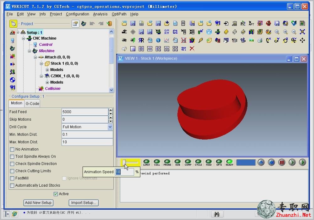The image size is (314, 220).
Task: Click the GM XY toolbar icon
Action: [x=167, y=32]
